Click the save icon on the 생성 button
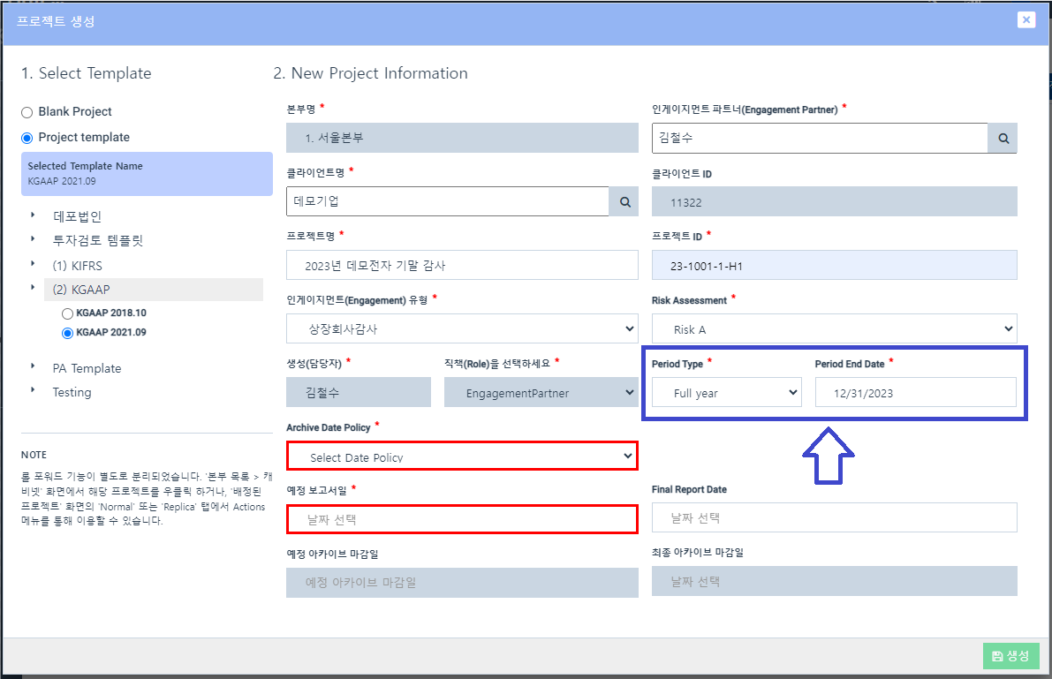Image resolution: width=1052 pixels, height=679 pixels. (x=999, y=656)
